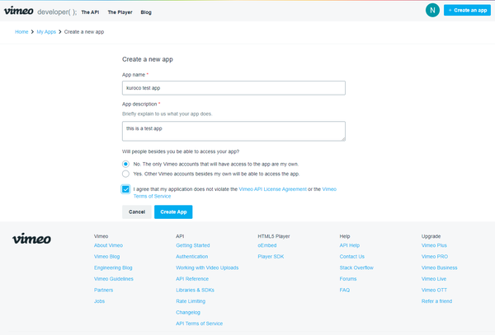495x335 pixels.
Task: Go to Home breadcrumb link
Action: 21,32
